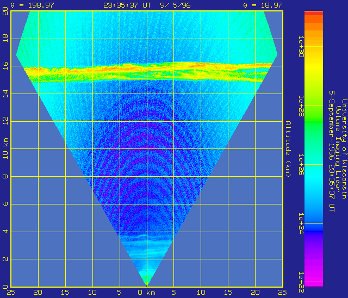Click the 1e+26 colorbar label
Screen dimensions: 348x298
click(301, 165)
